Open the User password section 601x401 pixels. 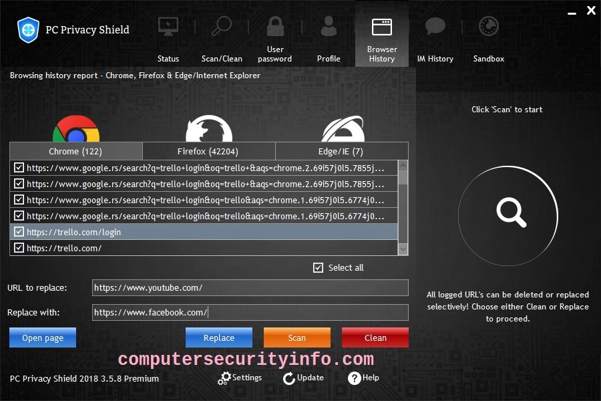[275, 40]
